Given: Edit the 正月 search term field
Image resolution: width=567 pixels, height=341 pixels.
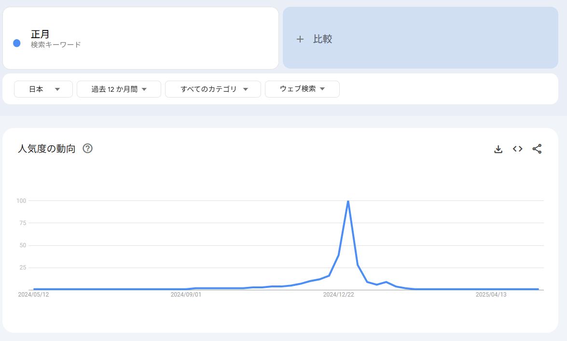Looking at the screenshot, I should (41, 34).
